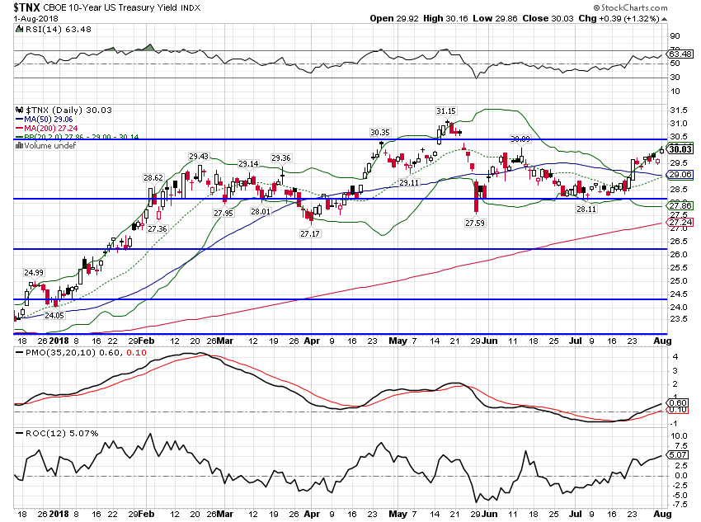
Task: Click the StockCharts.com copyright label
Action: coord(630,7)
